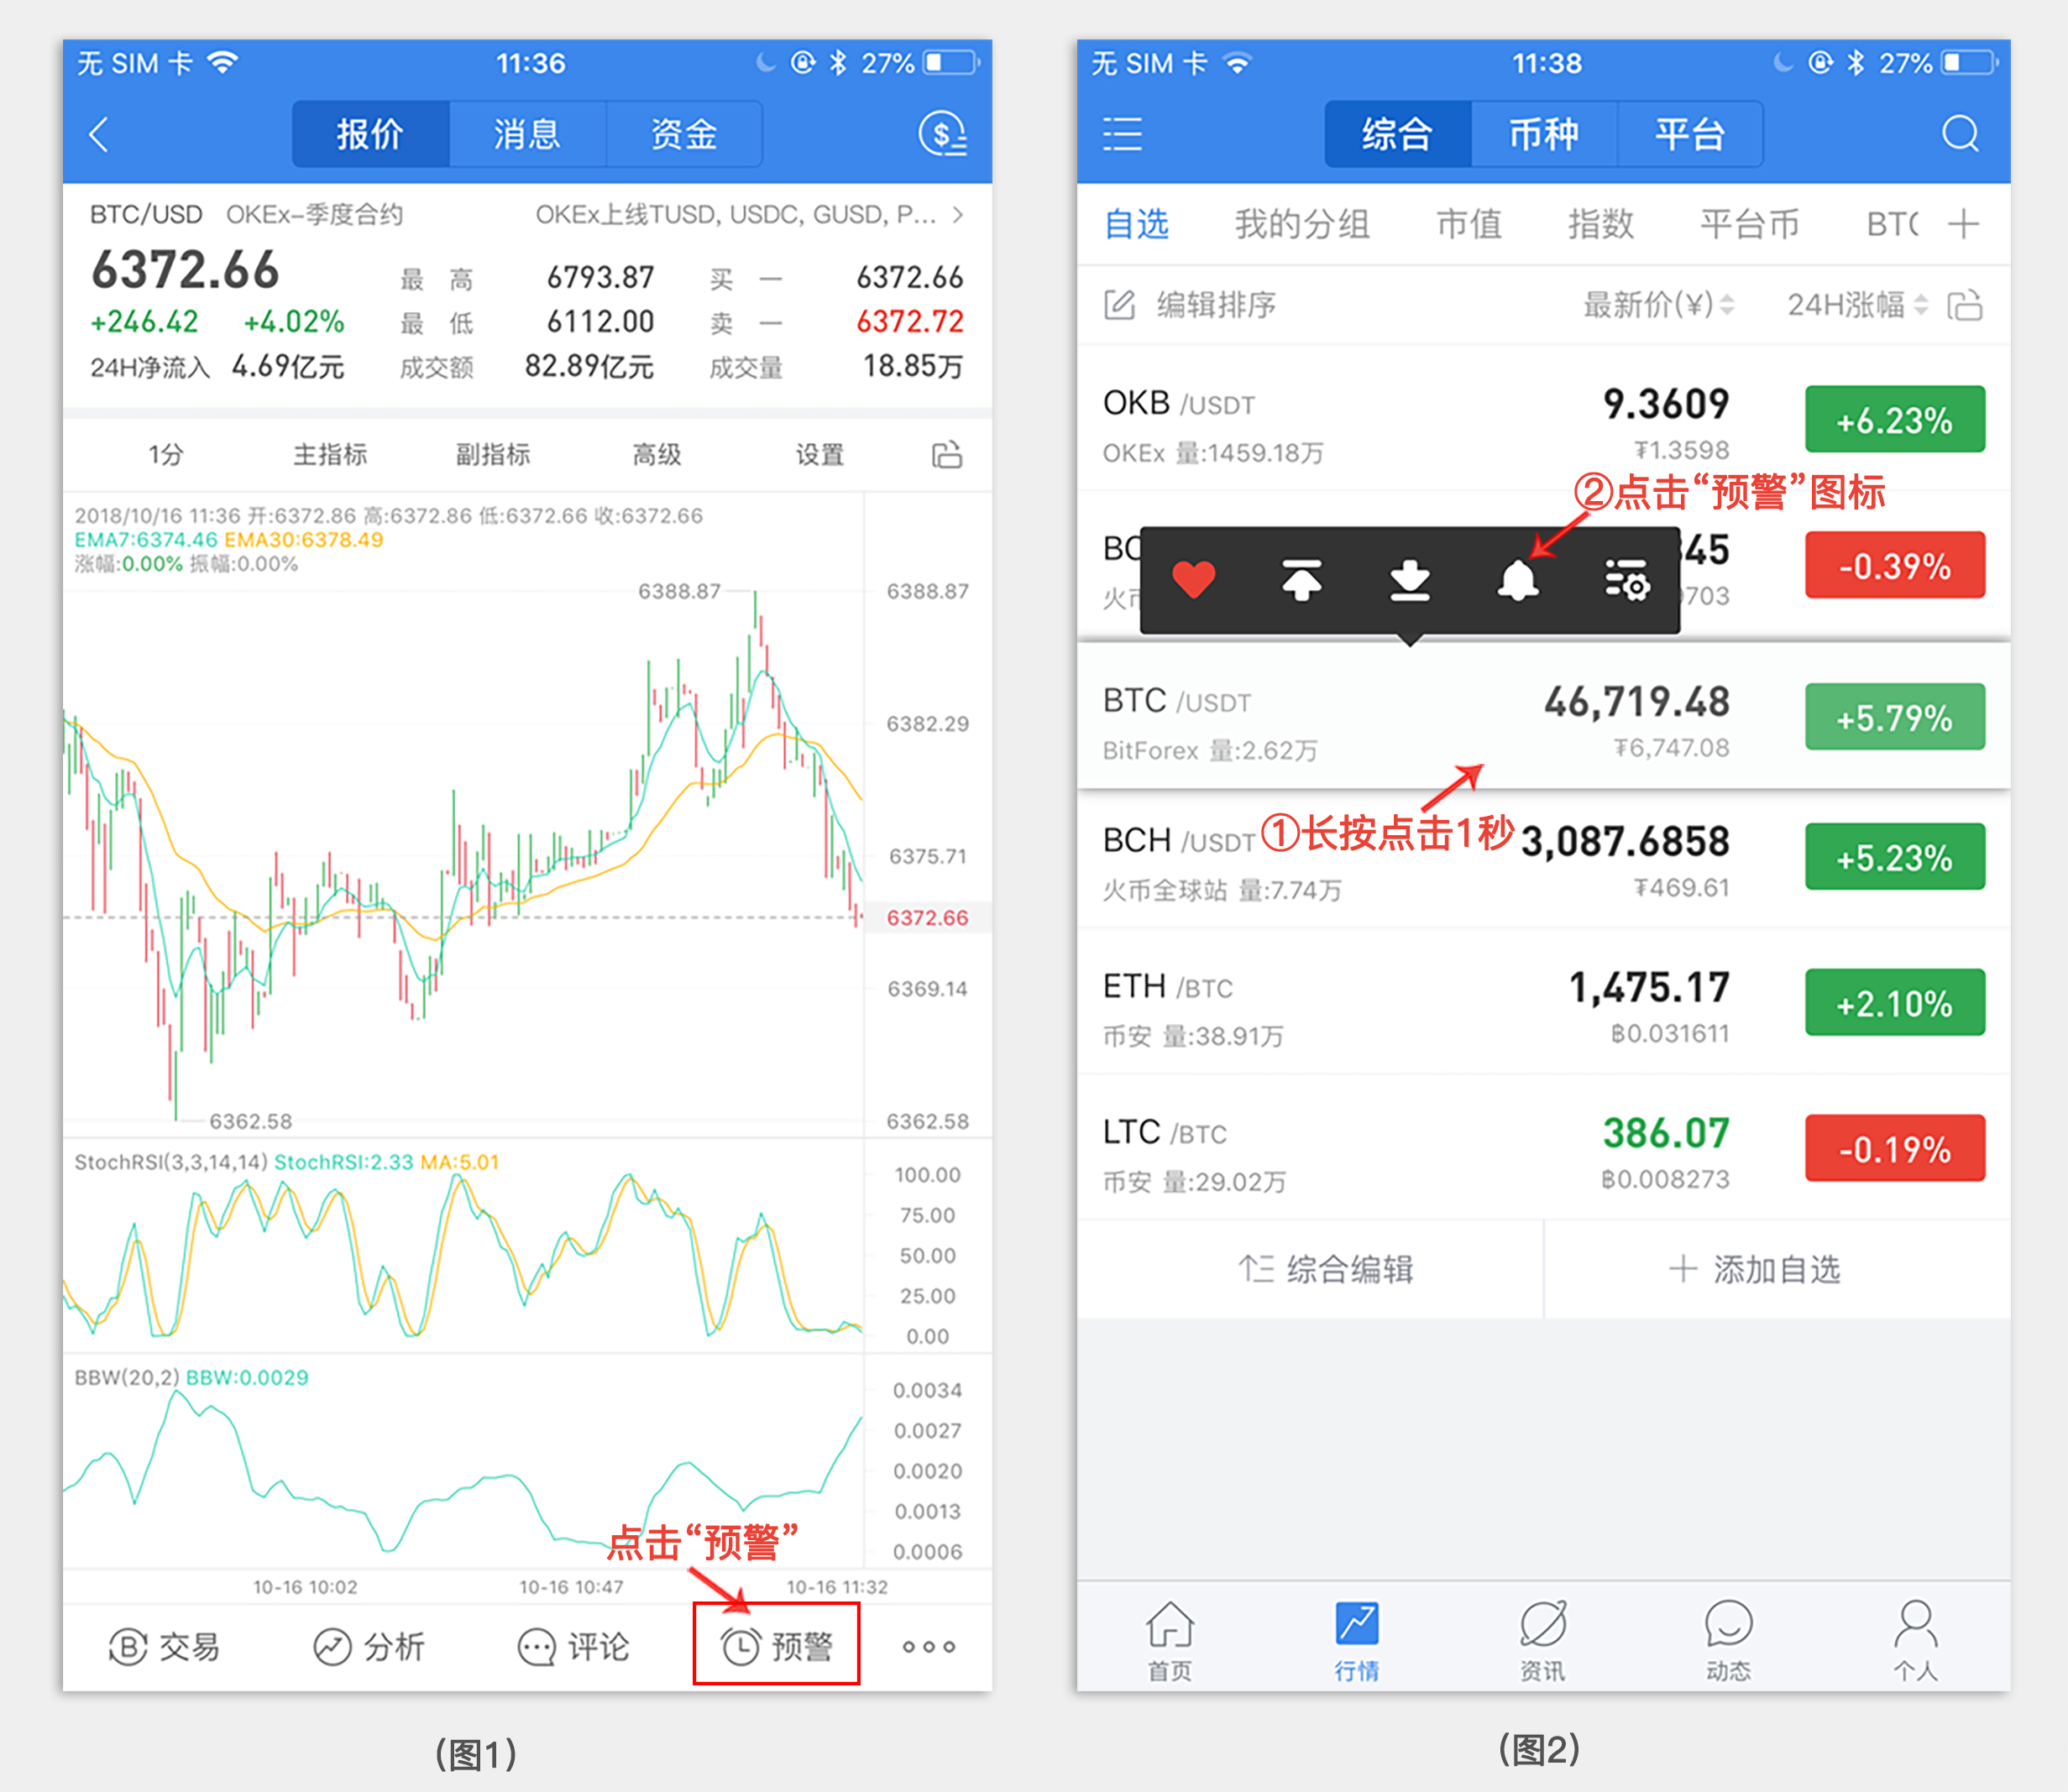Screen dimensions: 2068x1792
Task: Select the 自选 category
Action: [x=1137, y=224]
